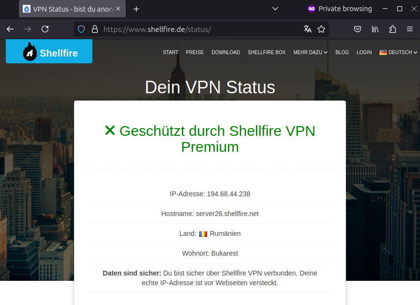Minimize the Firefox window

coord(385,9)
